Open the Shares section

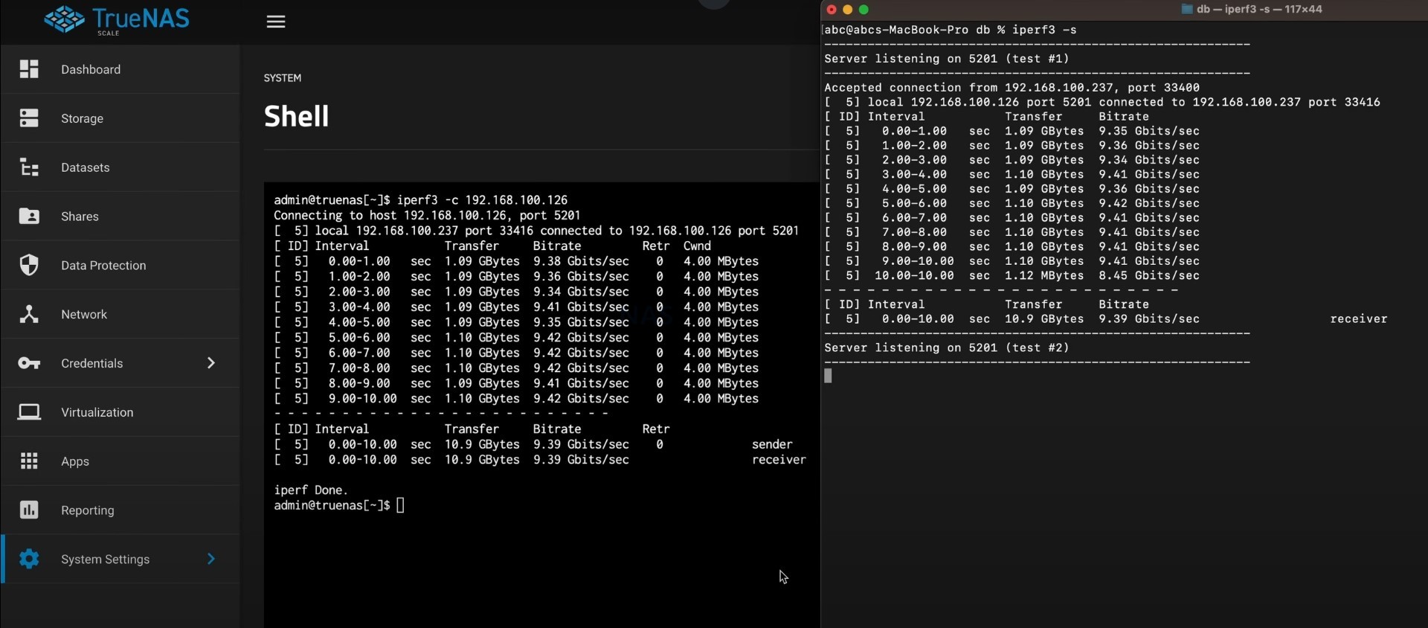click(120, 217)
